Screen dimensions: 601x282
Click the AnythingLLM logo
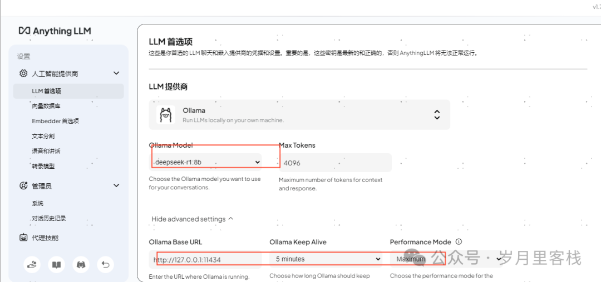coord(55,31)
